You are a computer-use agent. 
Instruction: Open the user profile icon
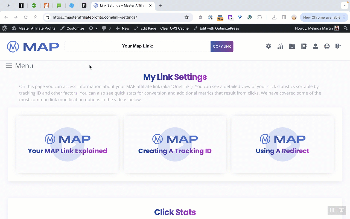click(315, 47)
